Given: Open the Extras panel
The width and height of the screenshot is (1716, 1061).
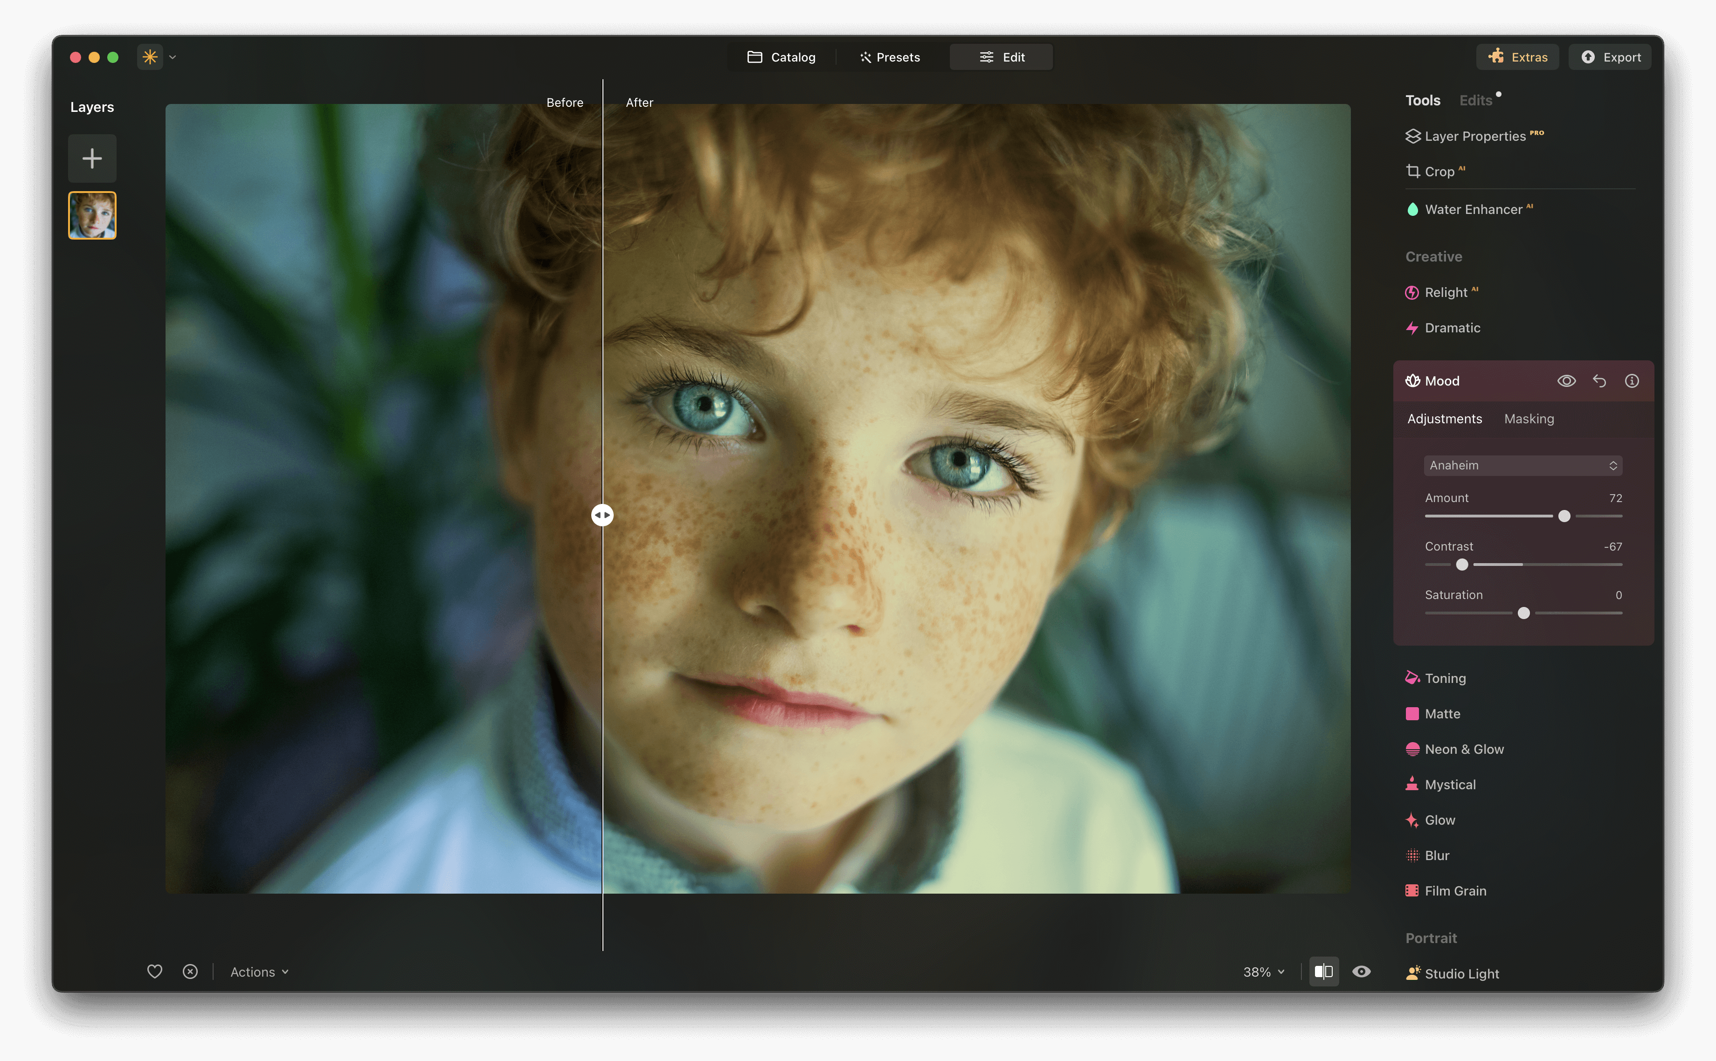Looking at the screenshot, I should (1517, 57).
